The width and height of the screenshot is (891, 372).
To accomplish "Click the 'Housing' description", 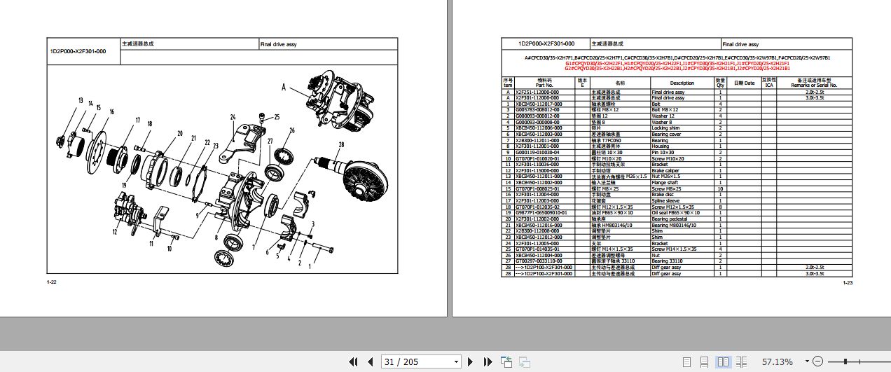I will [660, 146].
